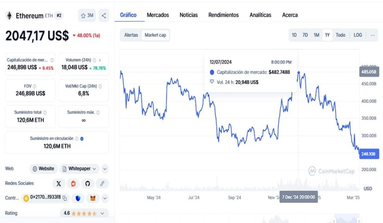The width and height of the screenshot is (383, 223).
Task: Click the 246.10B current value label
Action: (x=369, y=154)
